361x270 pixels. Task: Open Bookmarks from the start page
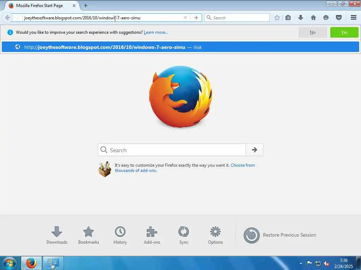click(x=88, y=235)
